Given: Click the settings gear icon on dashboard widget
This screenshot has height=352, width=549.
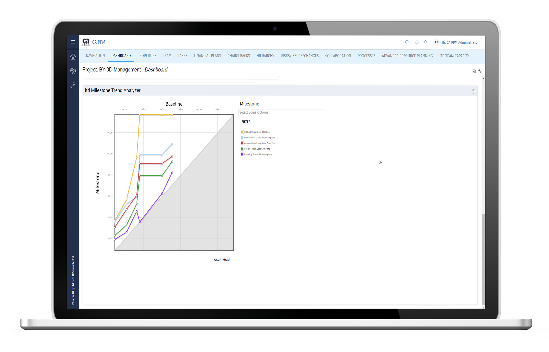Looking at the screenshot, I should pos(474,91).
